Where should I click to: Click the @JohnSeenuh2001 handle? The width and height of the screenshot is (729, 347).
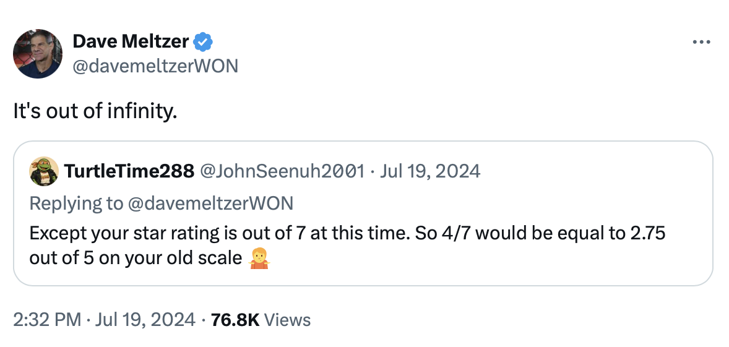click(x=282, y=171)
